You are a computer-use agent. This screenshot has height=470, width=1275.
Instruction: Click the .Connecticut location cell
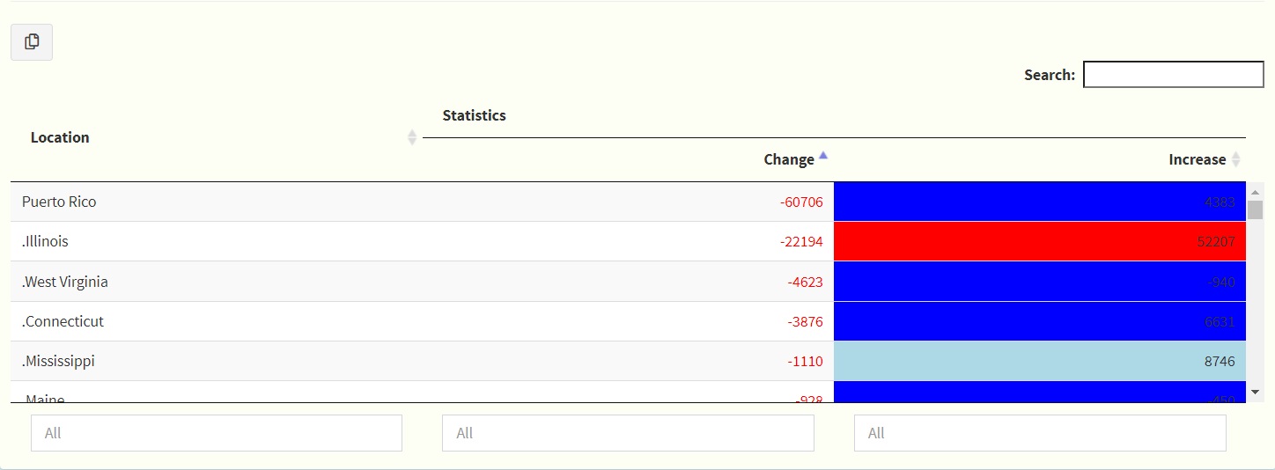(63, 321)
